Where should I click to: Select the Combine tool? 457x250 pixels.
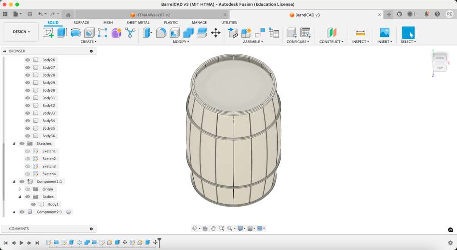[x=188, y=33]
